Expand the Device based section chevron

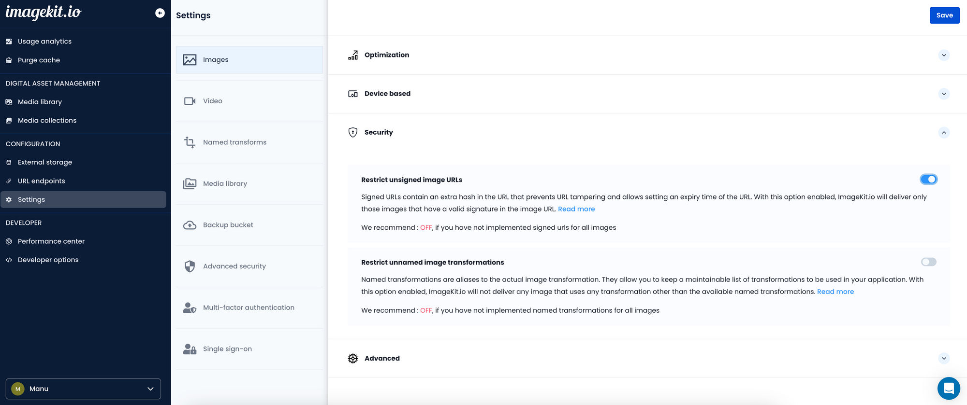[943, 94]
